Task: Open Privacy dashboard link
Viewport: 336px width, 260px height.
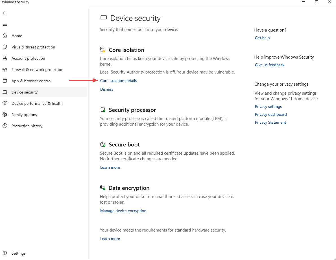Action: pos(271,114)
